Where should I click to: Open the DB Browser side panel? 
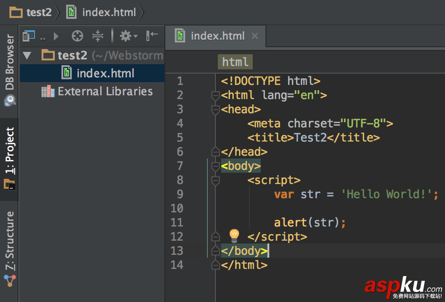pos(10,69)
